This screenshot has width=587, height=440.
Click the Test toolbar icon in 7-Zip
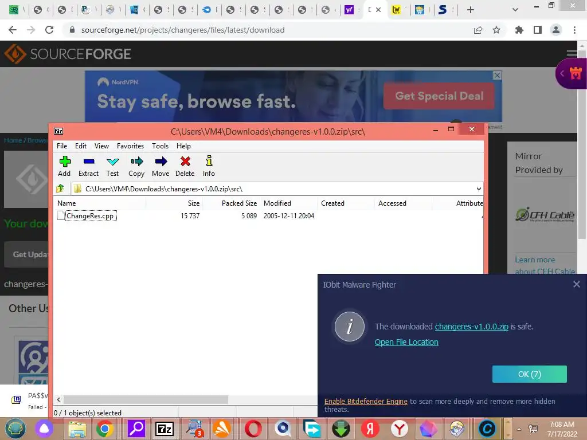coord(112,166)
